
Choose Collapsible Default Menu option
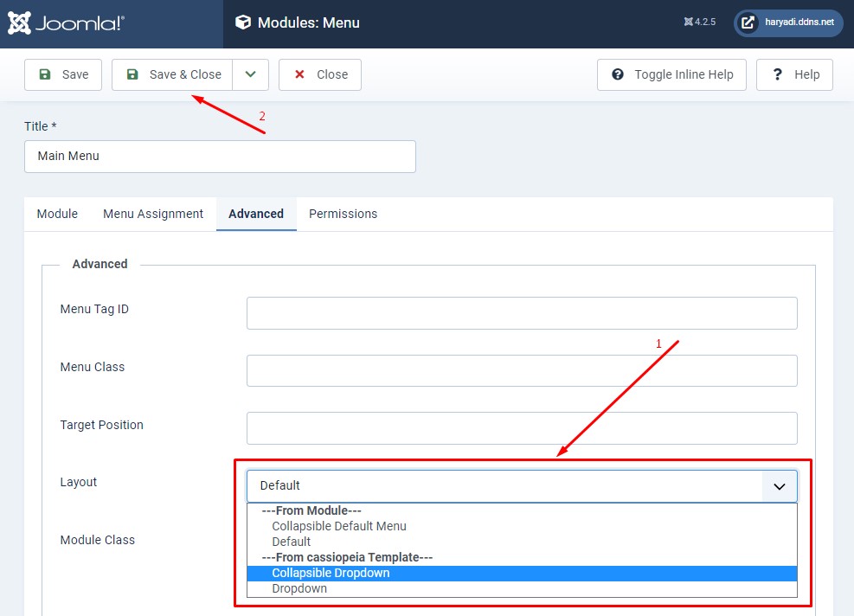pos(338,526)
